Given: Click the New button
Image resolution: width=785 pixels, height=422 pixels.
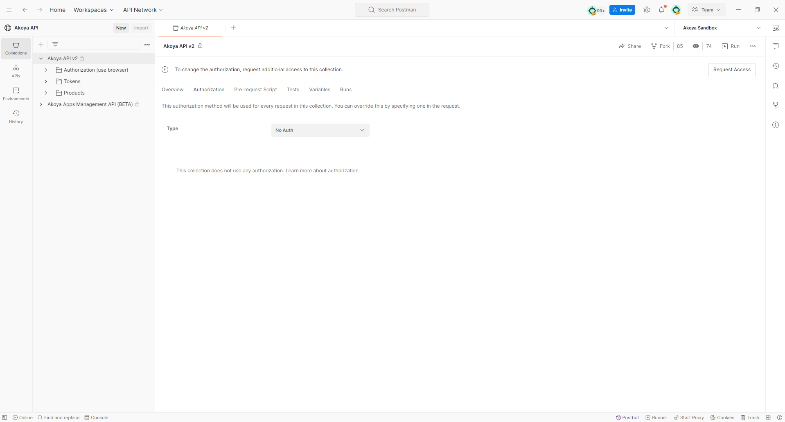Looking at the screenshot, I should tap(121, 28).
